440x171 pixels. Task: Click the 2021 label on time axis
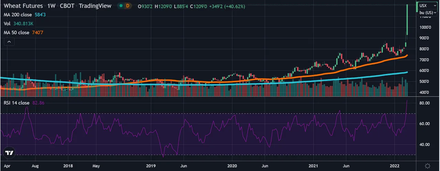point(314,166)
